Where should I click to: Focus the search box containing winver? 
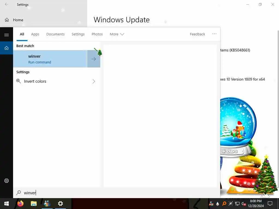point(117,193)
